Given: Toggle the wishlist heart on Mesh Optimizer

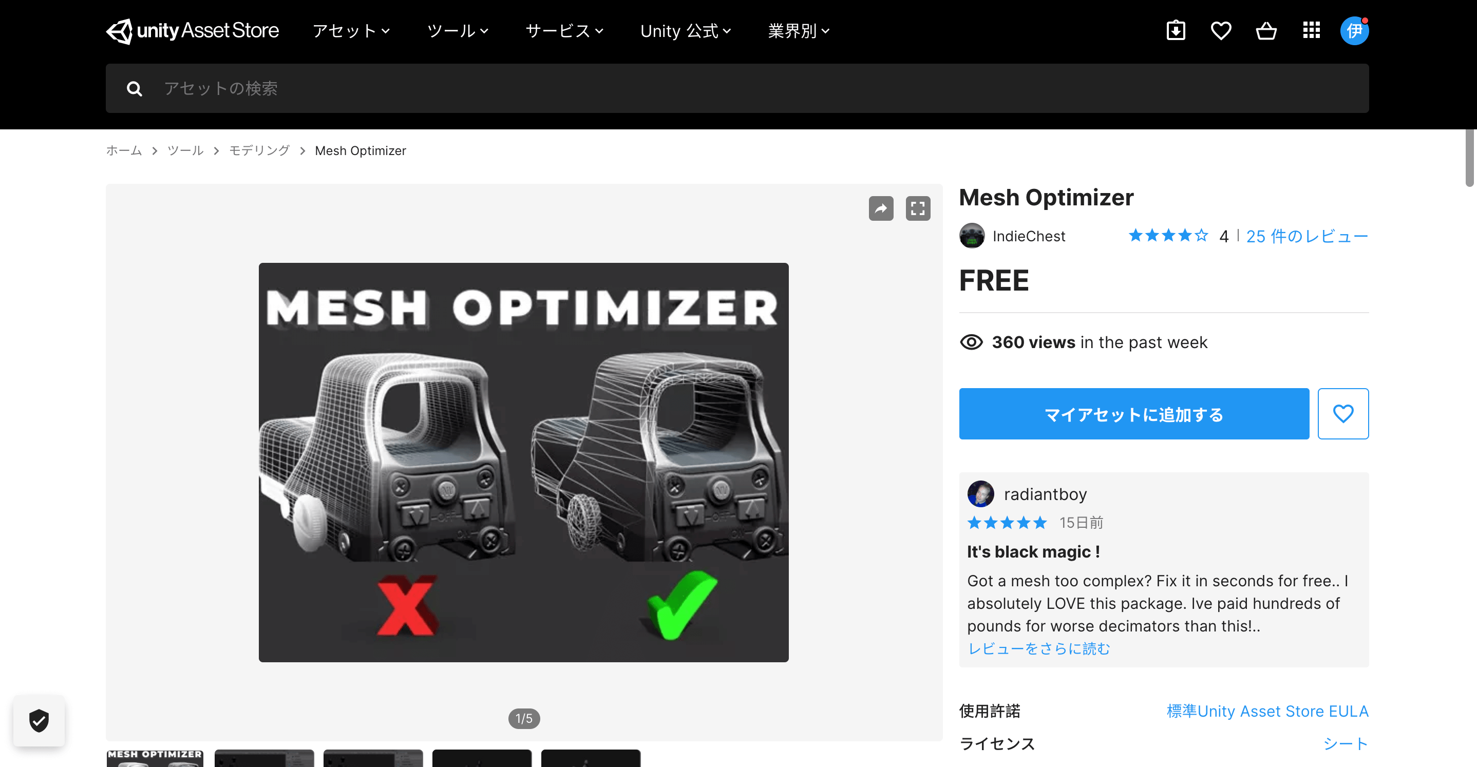Looking at the screenshot, I should click(1343, 413).
